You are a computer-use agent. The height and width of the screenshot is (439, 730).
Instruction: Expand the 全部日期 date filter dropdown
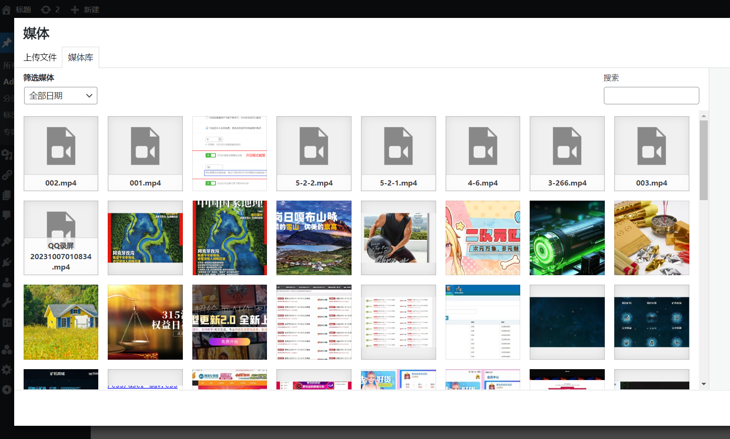(60, 96)
